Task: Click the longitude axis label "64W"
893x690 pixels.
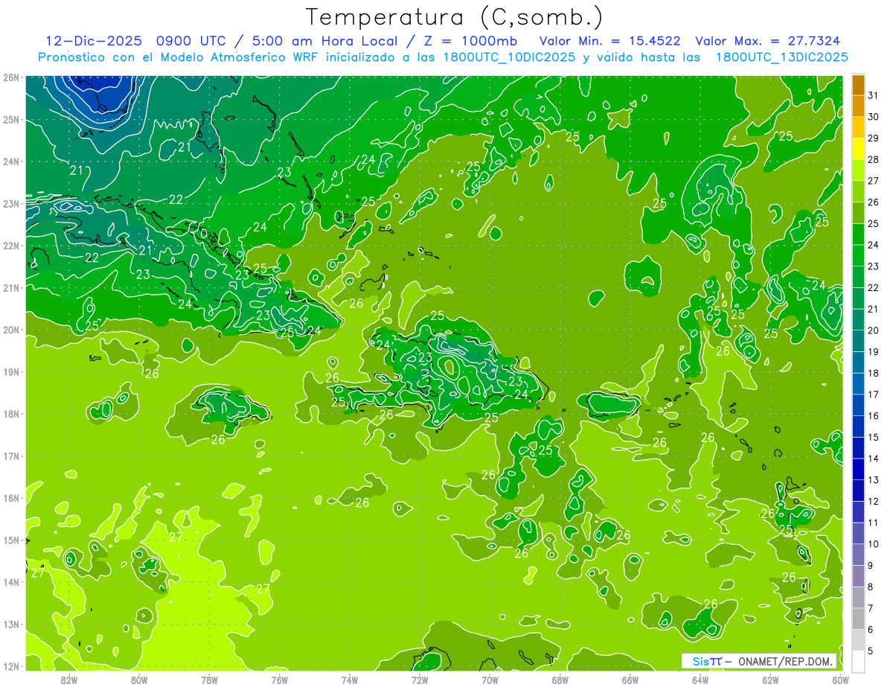Action: point(700,680)
